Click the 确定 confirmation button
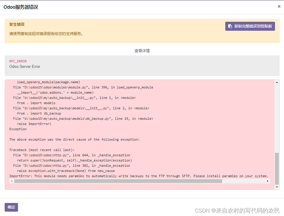The height and width of the screenshot is (216, 284). 11,207
